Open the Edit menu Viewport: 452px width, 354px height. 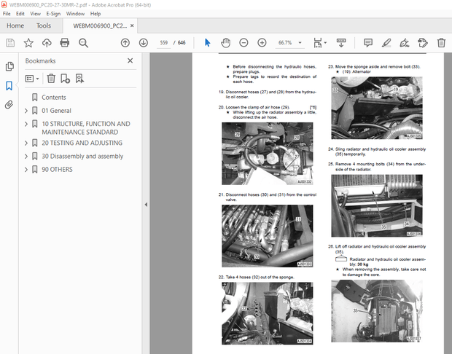pos(20,14)
